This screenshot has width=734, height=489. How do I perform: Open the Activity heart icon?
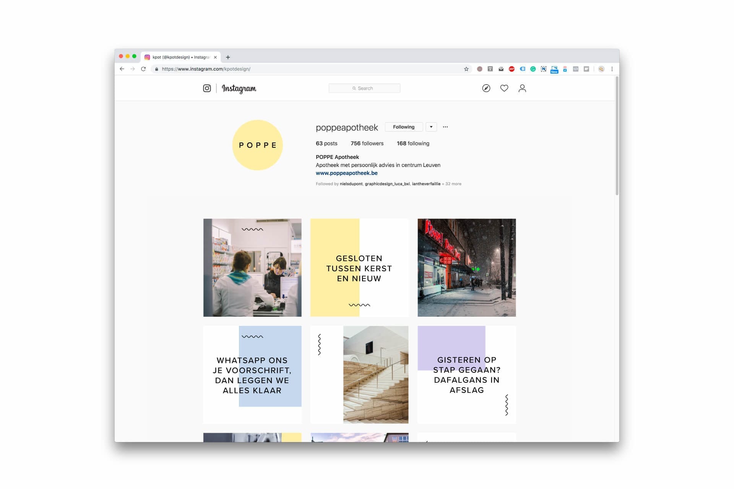(x=504, y=88)
